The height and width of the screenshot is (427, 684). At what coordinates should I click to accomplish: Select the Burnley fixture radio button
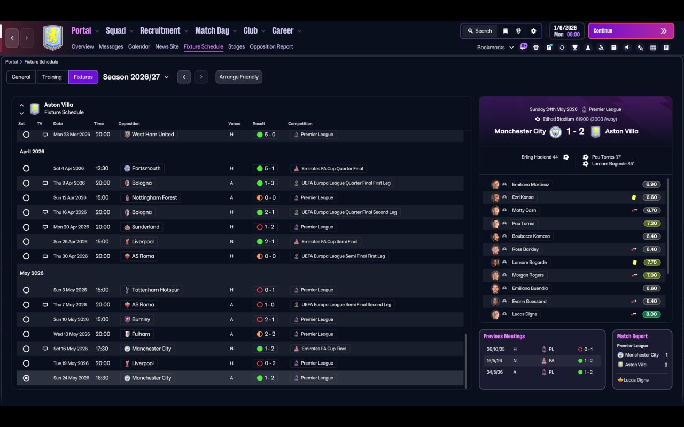point(26,319)
